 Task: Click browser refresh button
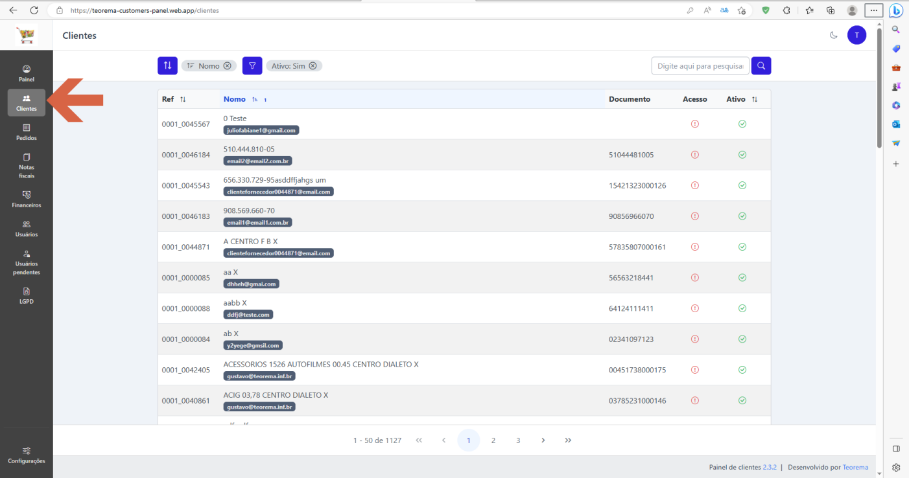pos(34,10)
